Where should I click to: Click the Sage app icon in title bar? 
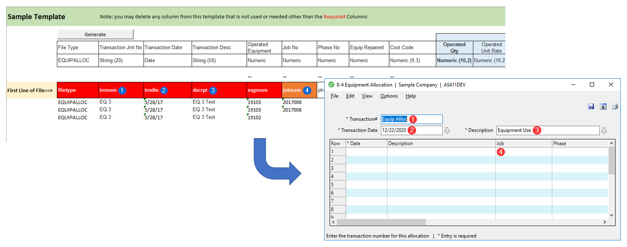[331, 84]
